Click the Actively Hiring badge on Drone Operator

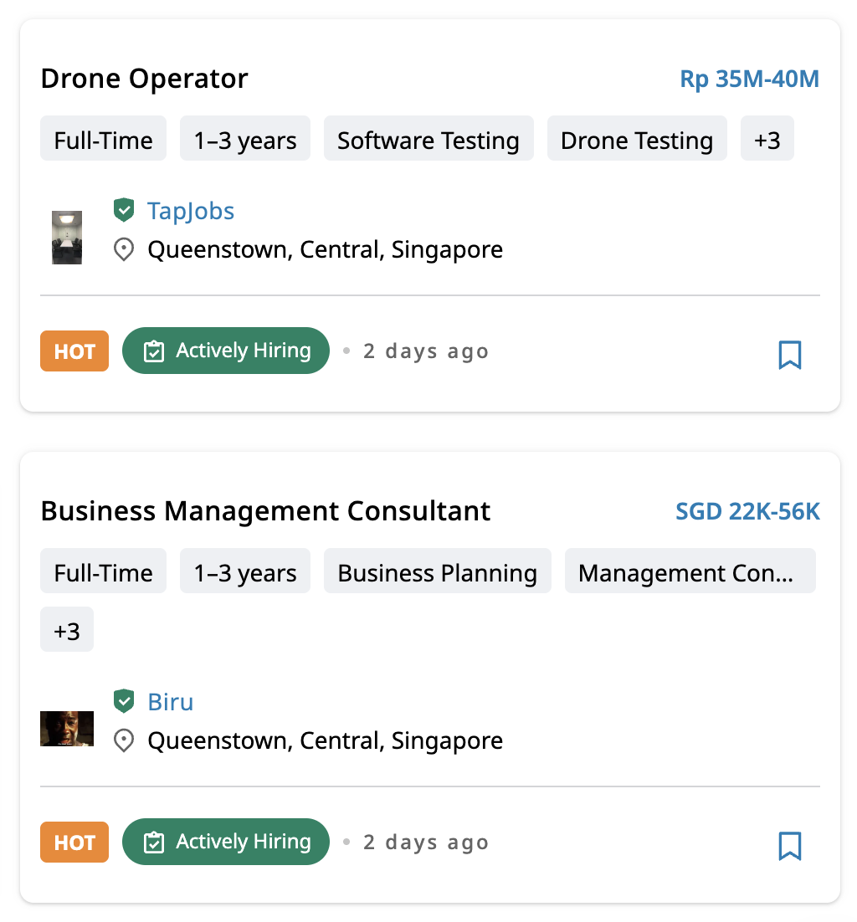click(225, 351)
